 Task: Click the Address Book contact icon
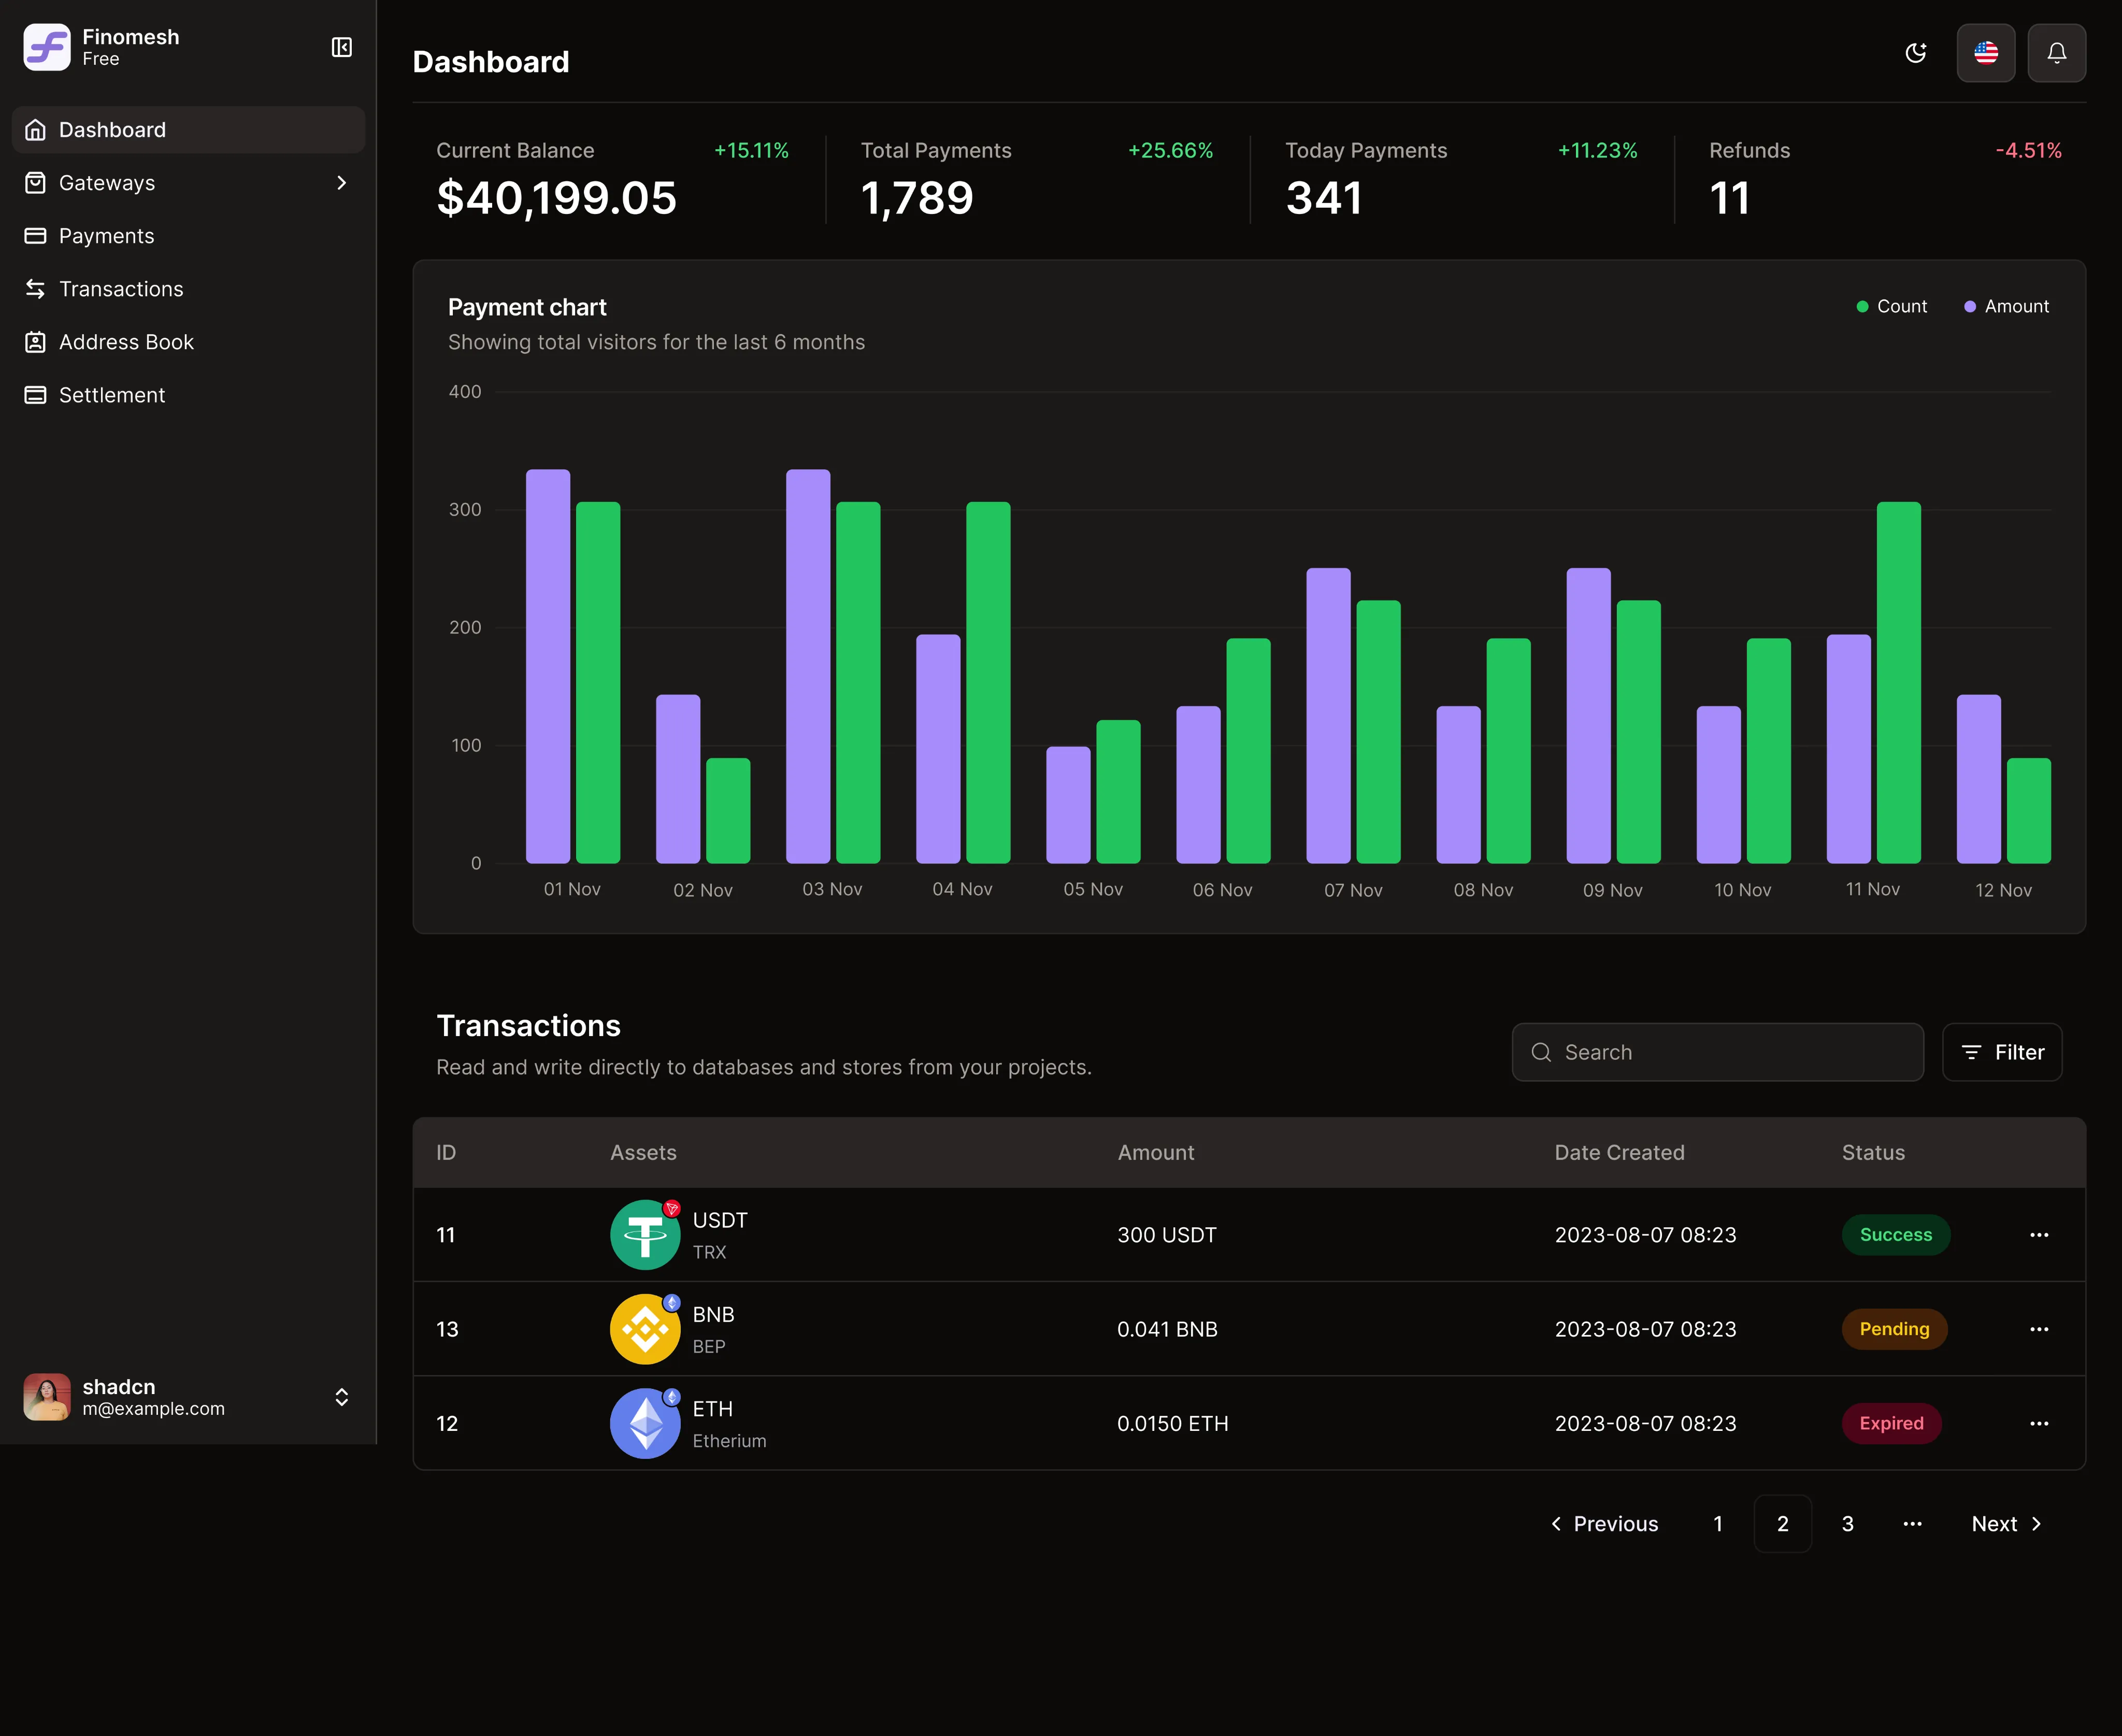point(35,342)
